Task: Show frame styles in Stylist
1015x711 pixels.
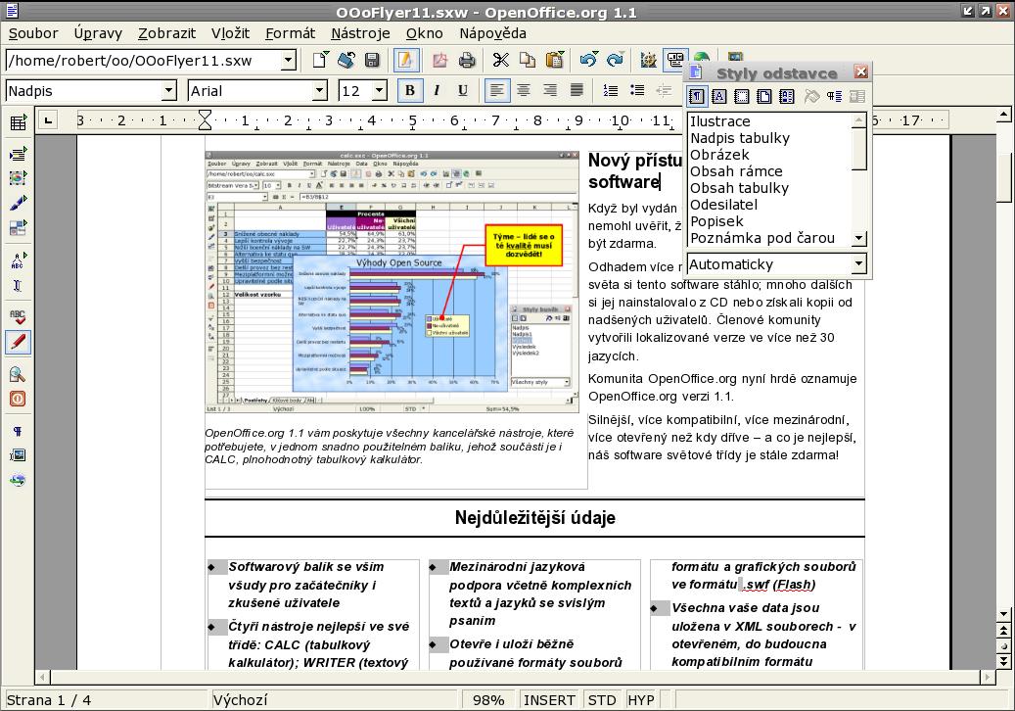Action: point(742,97)
